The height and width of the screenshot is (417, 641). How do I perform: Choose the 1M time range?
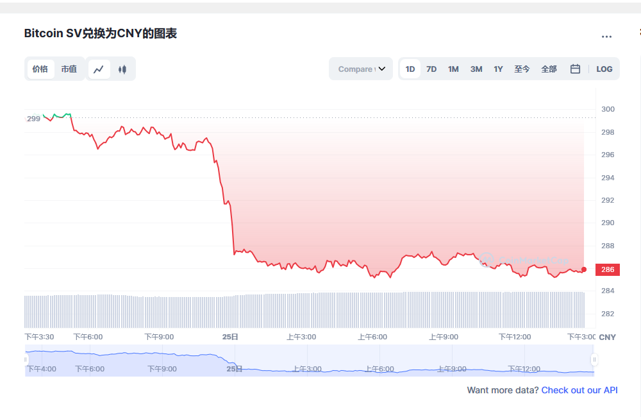[x=453, y=69]
